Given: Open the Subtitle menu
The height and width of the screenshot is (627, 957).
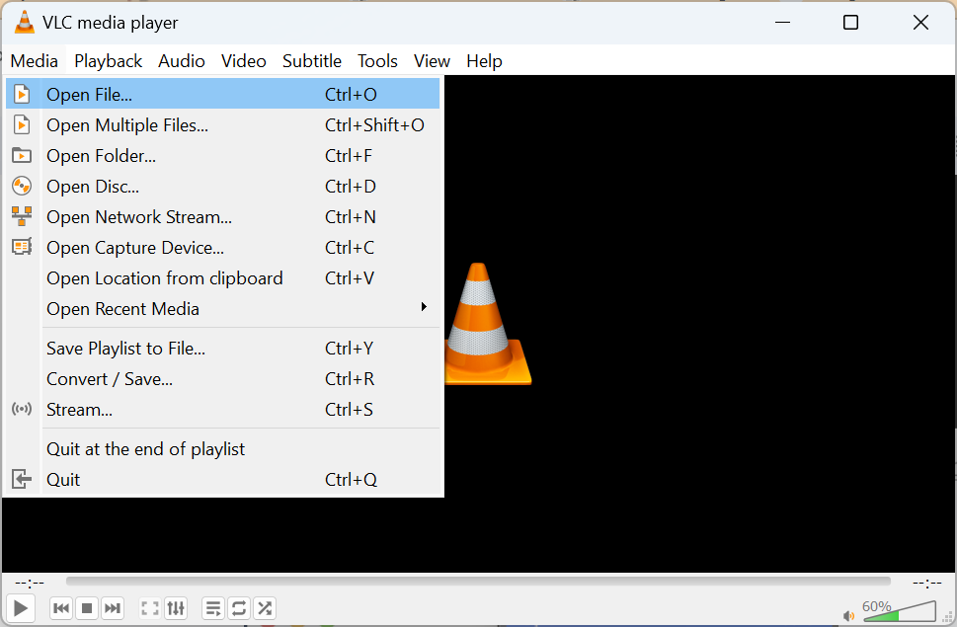Looking at the screenshot, I should pos(312,60).
